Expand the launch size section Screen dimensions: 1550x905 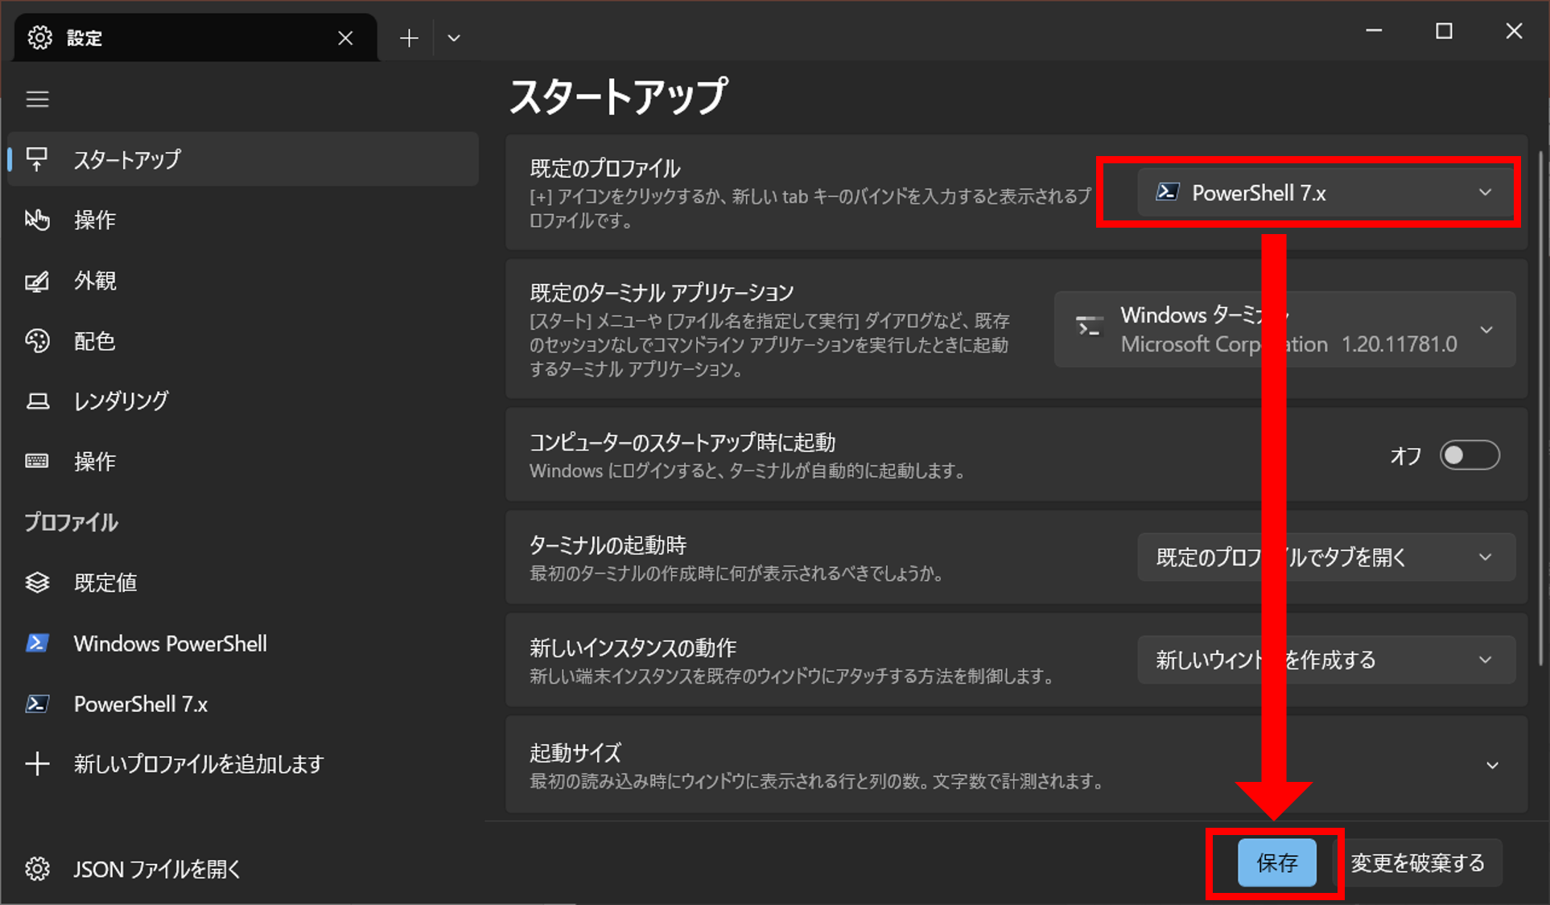[1492, 765]
